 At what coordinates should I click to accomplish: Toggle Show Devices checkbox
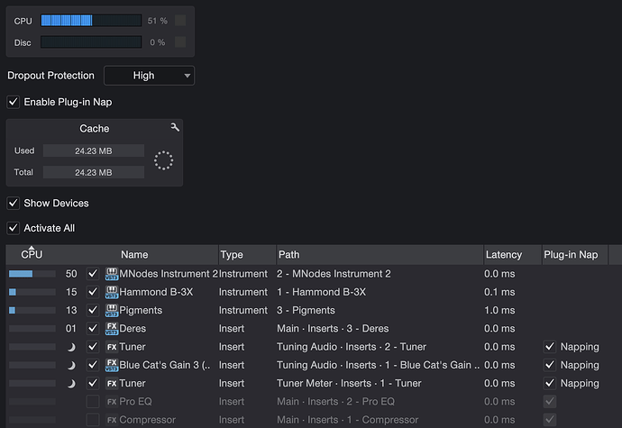click(x=14, y=203)
